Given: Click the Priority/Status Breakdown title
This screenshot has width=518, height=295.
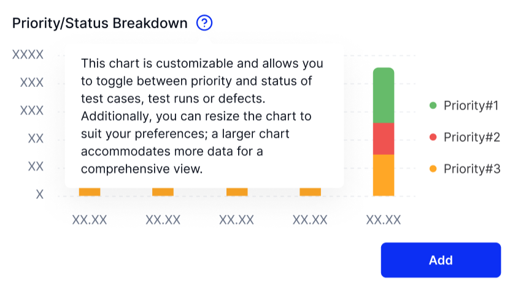Looking at the screenshot, I should point(100,23).
